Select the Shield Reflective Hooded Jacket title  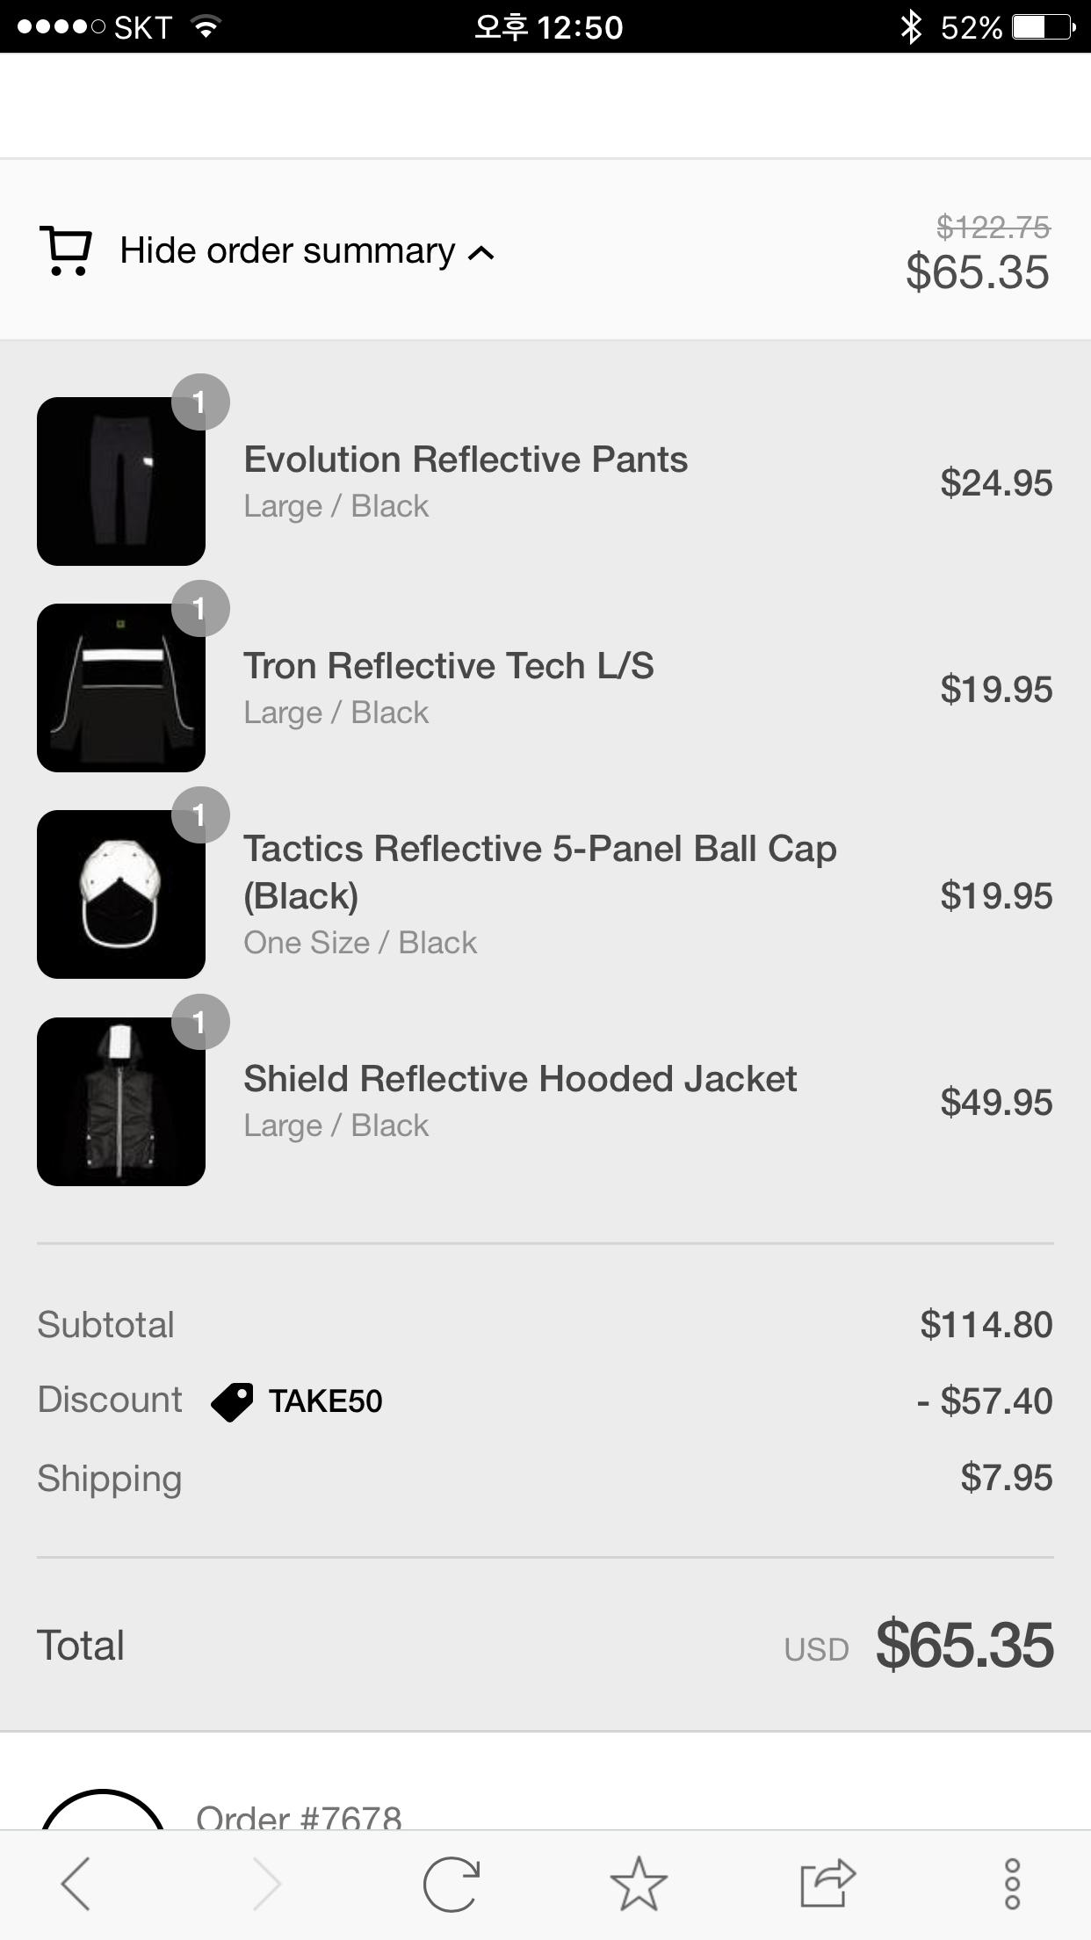(520, 1079)
